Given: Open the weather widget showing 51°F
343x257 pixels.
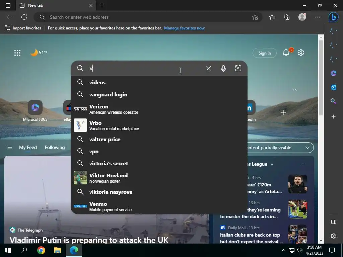Looking at the screenshot, I should tap(39, 53).
